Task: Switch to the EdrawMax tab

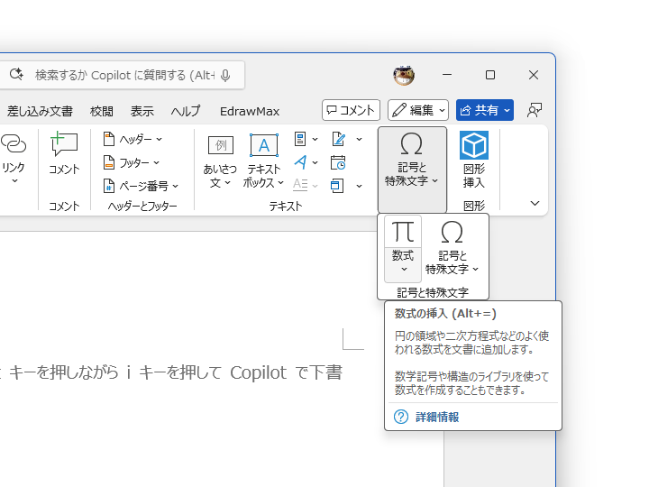Action: tap(250, 111)
